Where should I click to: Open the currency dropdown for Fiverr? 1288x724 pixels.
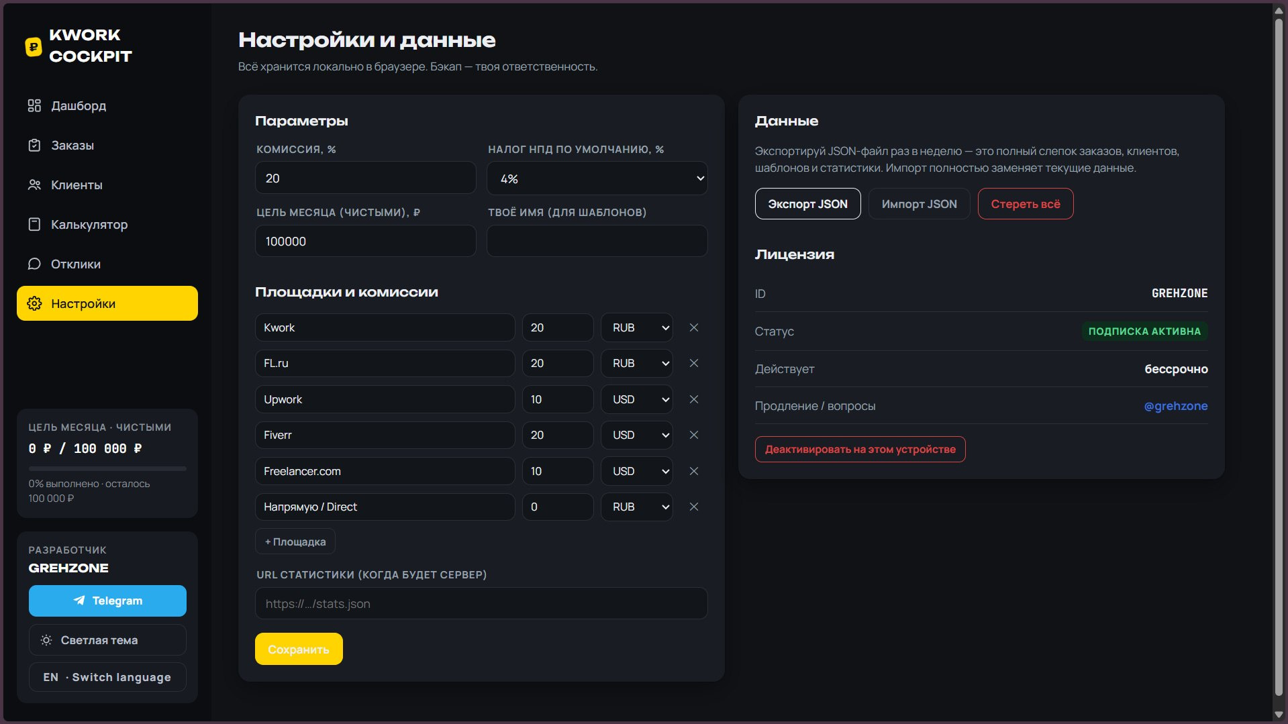(637, 435)
